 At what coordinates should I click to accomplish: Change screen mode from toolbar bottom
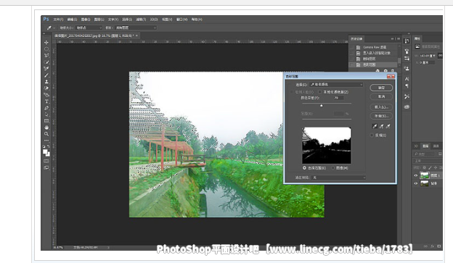point(46,167)
